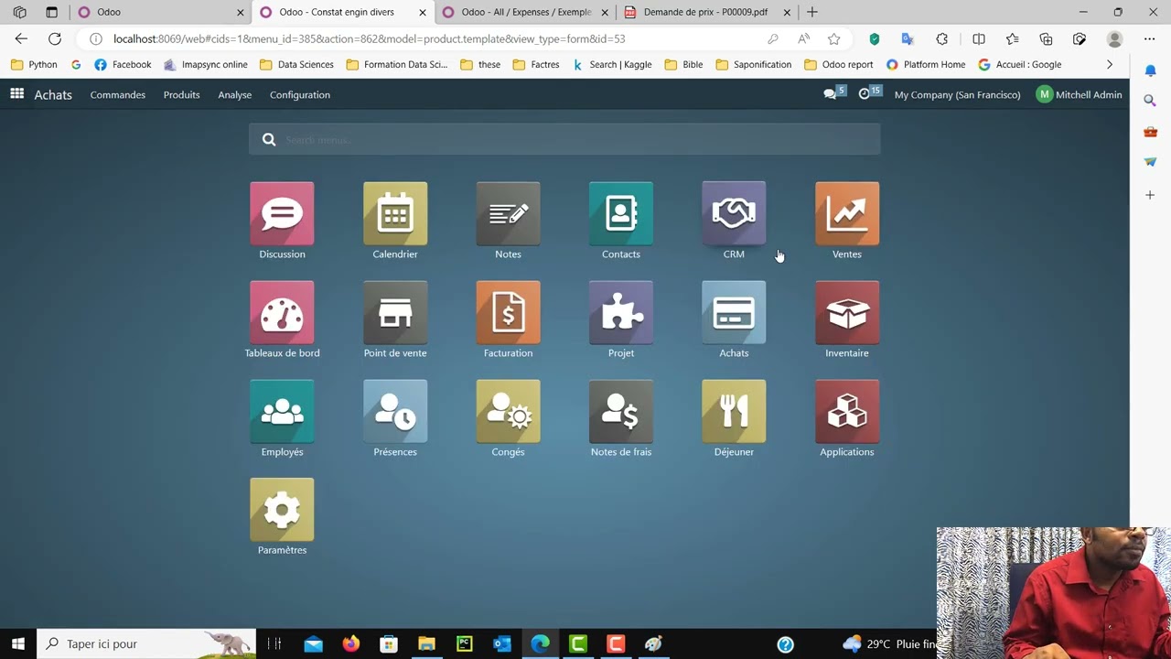
Task: Open the Projet app
Action: (621, 313)
